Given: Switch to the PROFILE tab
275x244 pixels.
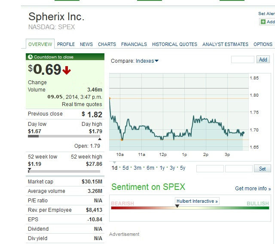Looking at the screenshot, I should pyautogui.click(x=66, y=44).
